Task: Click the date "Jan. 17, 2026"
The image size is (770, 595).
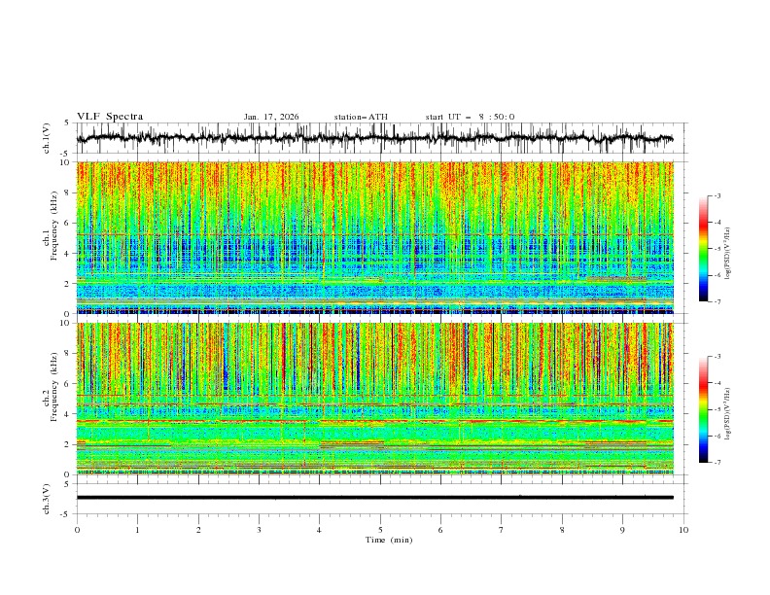Action: (271, 117)
